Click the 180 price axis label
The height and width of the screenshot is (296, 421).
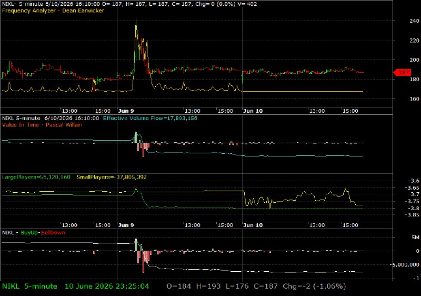pos(414,79)
